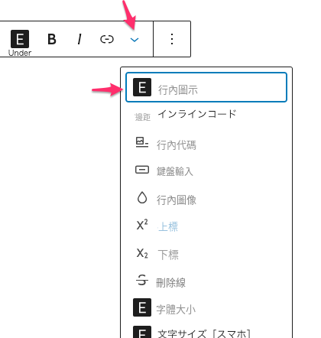Click the image icon beside 行內代碼
This screenshot has height=338, width=321.
tap(142, 142)
